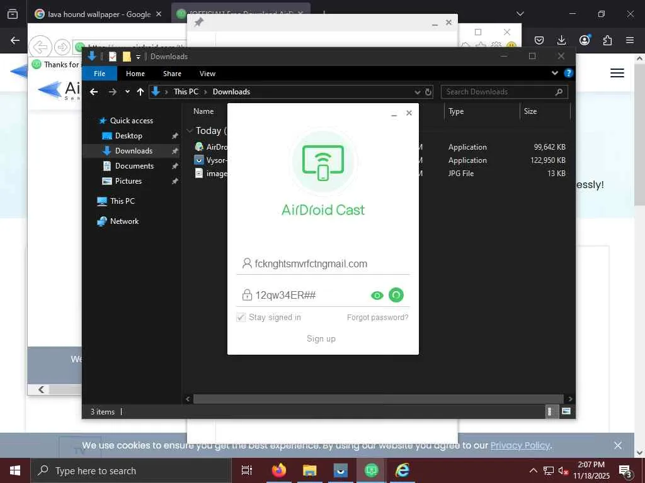The image size is (645, 483).
Task: Select This PC in navigation pane
Action: click(x=122, y=201)
